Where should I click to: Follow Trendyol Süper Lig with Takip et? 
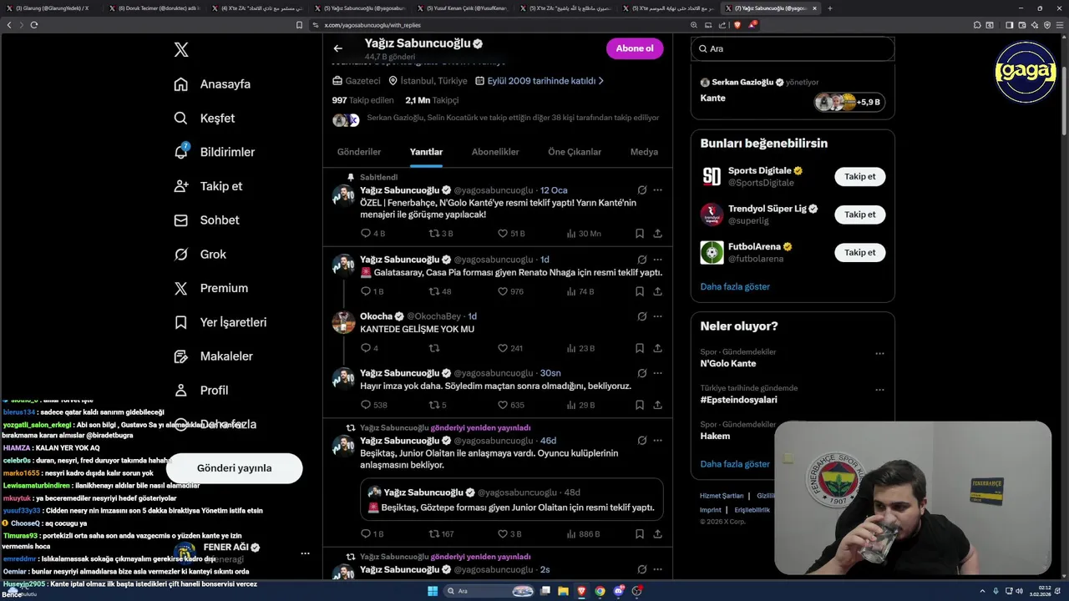click(859, 215)
